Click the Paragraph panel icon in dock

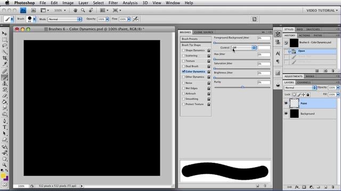point(278,62)
